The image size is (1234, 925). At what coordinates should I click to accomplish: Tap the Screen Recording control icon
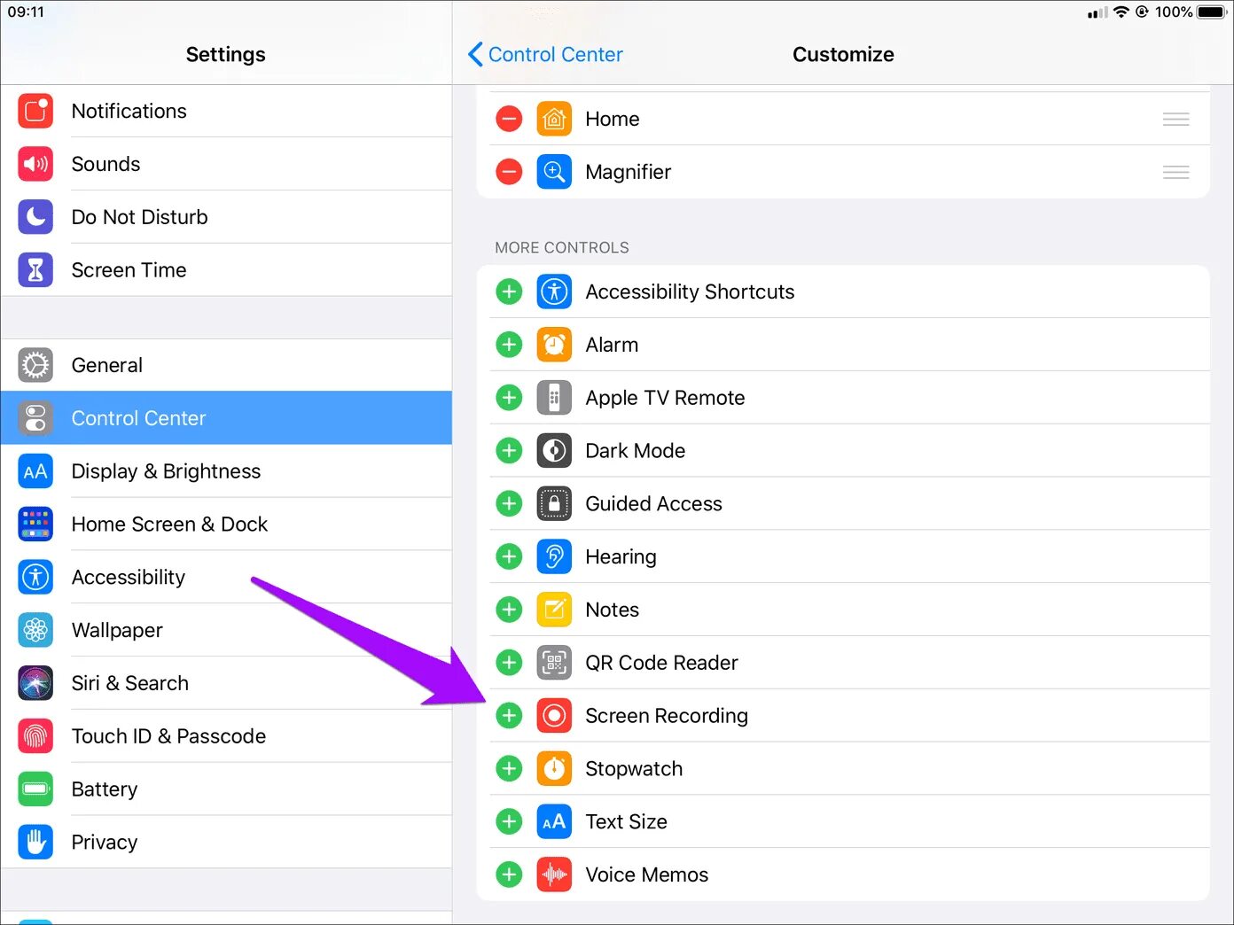(554, 715)
